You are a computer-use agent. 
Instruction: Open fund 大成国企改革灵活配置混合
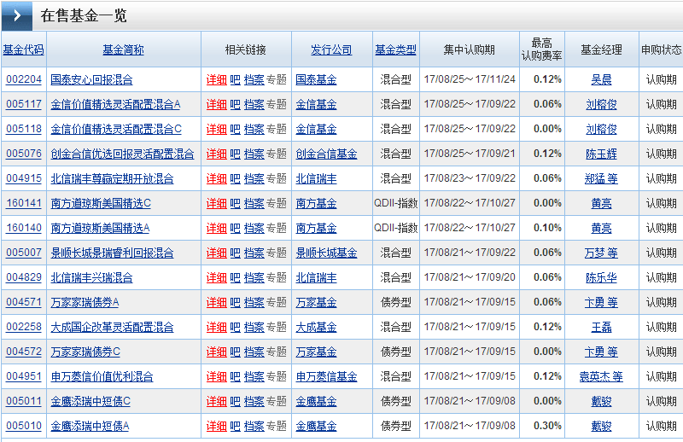(x=112, y=327)
